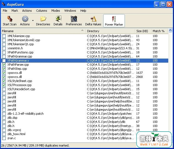Maximize the dupeGuru window

(x=163, y=4)
